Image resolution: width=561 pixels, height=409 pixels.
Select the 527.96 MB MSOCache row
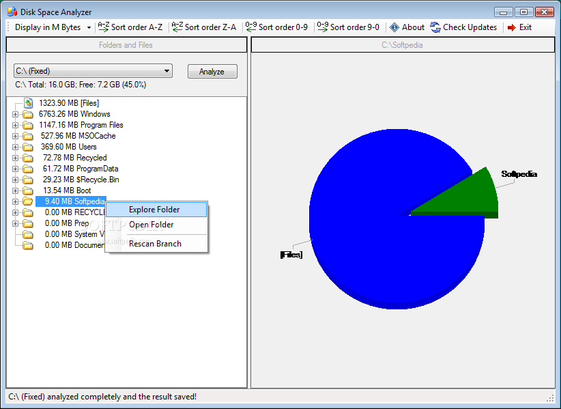pos(78,136)
